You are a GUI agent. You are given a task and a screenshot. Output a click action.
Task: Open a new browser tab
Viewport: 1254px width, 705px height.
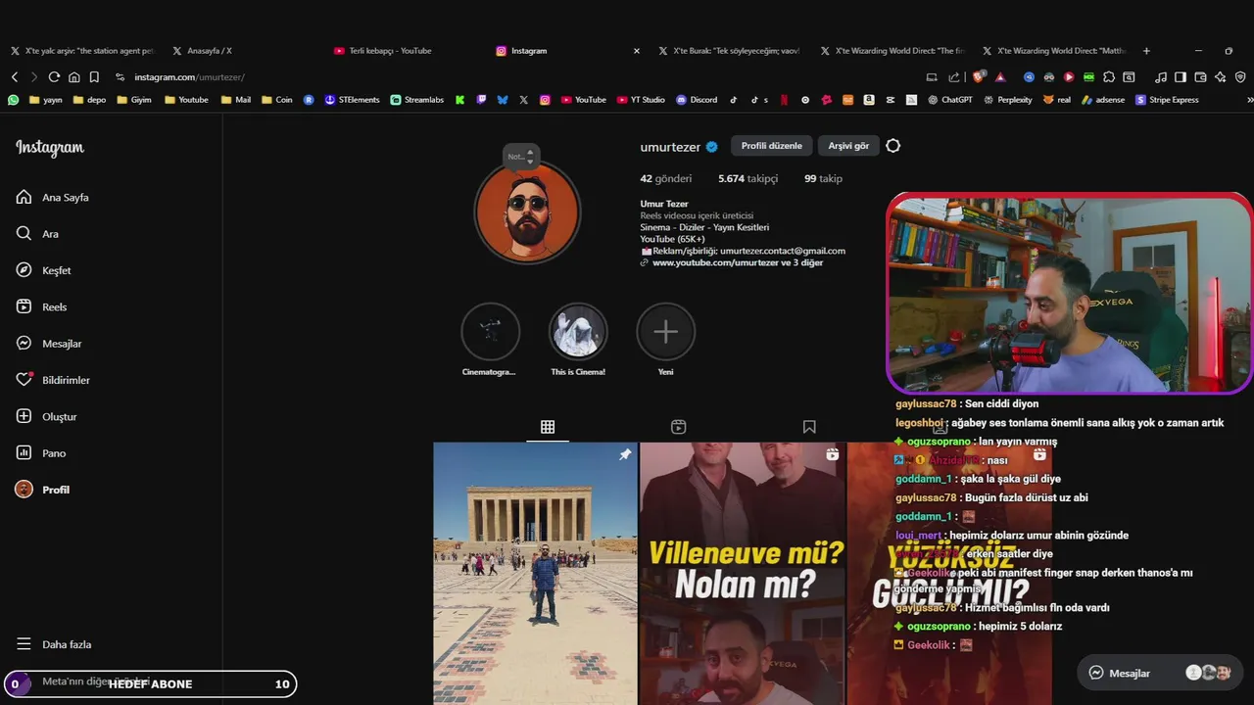(1146, 51)
